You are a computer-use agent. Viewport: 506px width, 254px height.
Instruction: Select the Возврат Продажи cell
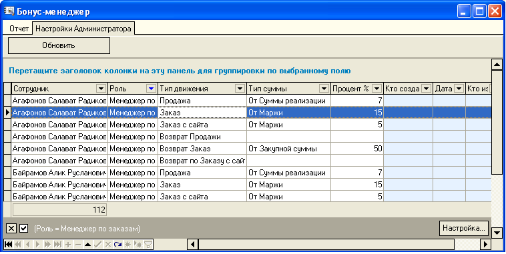point(202,137)
